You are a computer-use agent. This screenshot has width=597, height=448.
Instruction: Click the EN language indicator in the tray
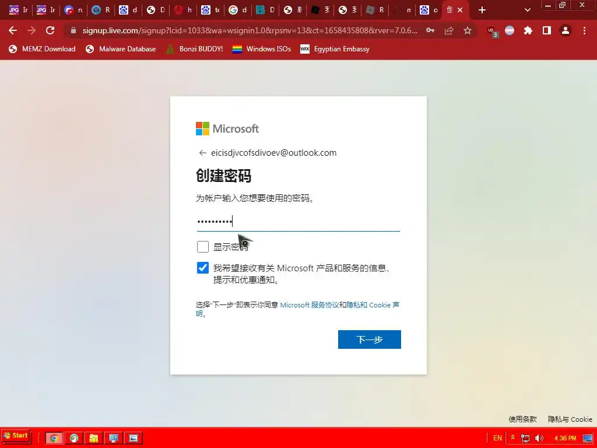(x=497, y=438)
